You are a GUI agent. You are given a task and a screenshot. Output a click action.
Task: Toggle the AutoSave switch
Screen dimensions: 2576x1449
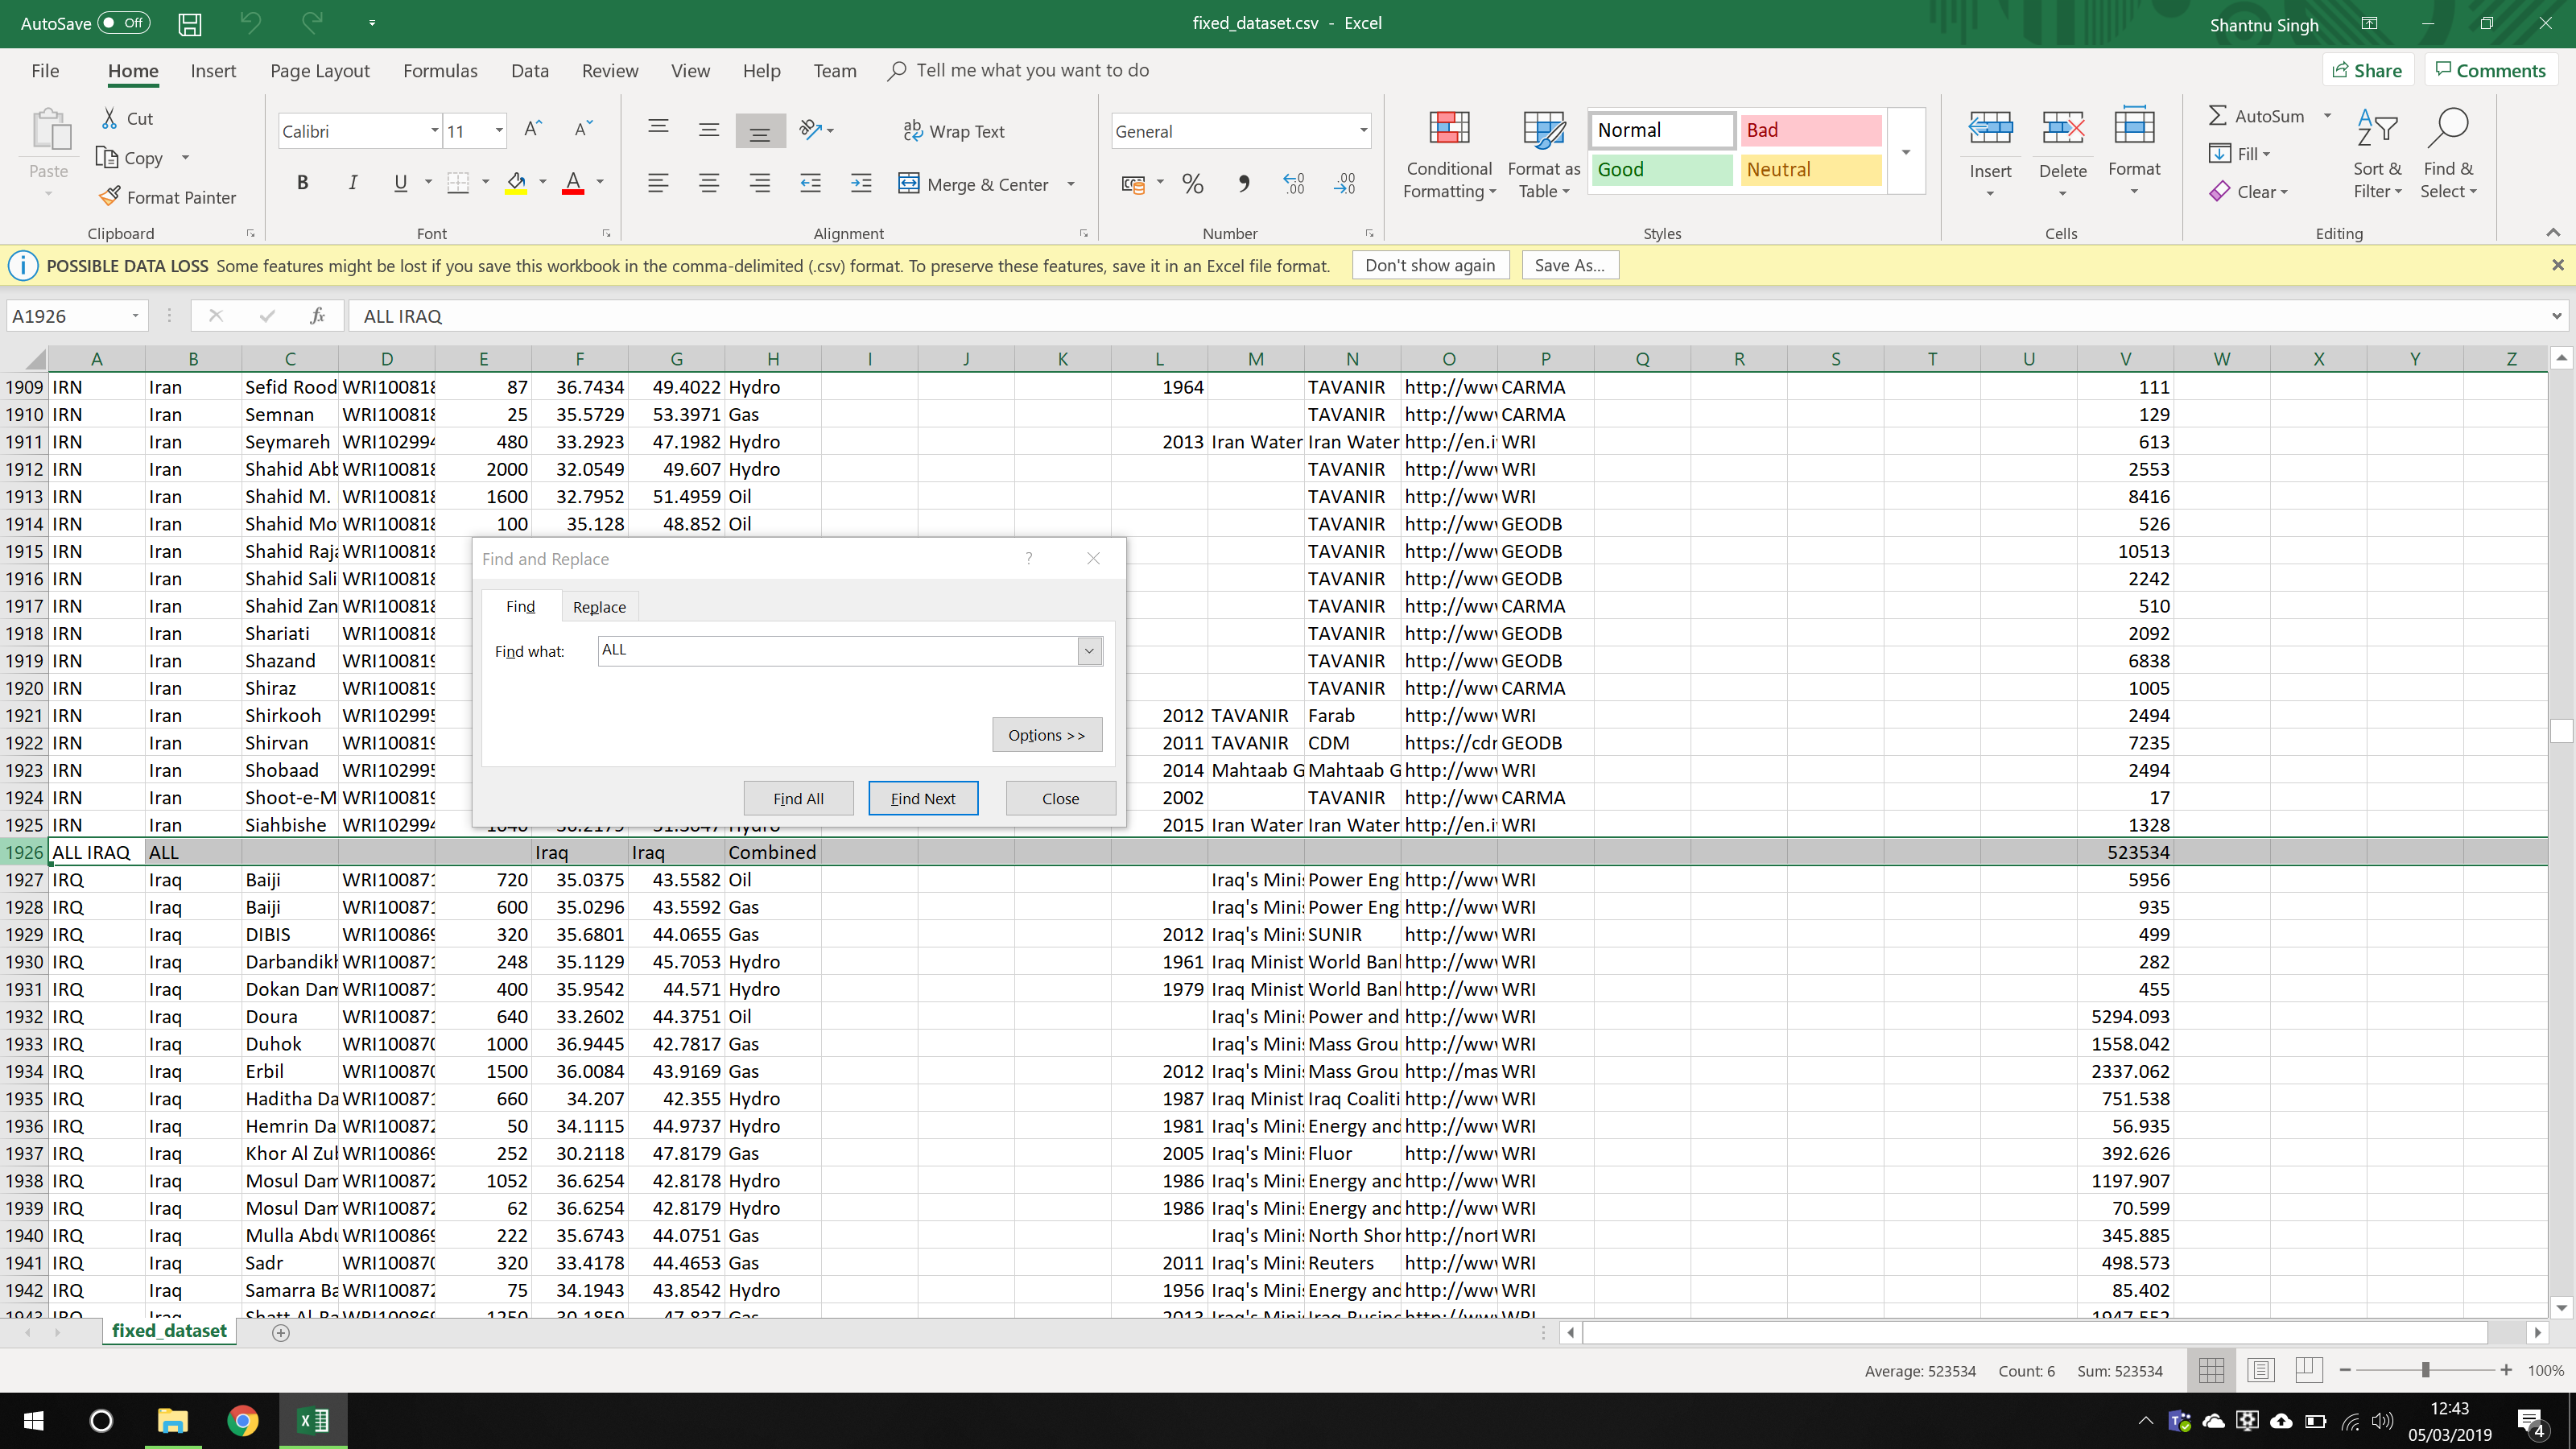click(x=124, y=23)
